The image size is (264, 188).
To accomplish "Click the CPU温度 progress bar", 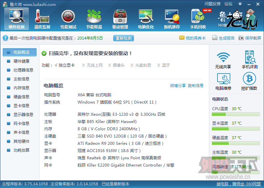I will 236,114.
